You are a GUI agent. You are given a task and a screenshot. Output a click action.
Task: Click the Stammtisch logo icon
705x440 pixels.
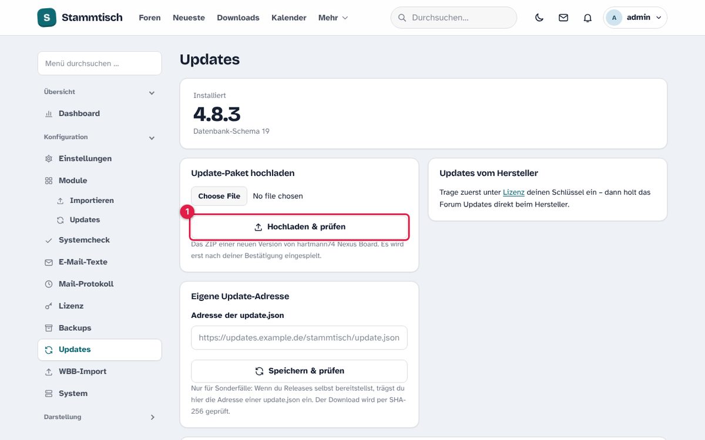[x=46, y=18]
